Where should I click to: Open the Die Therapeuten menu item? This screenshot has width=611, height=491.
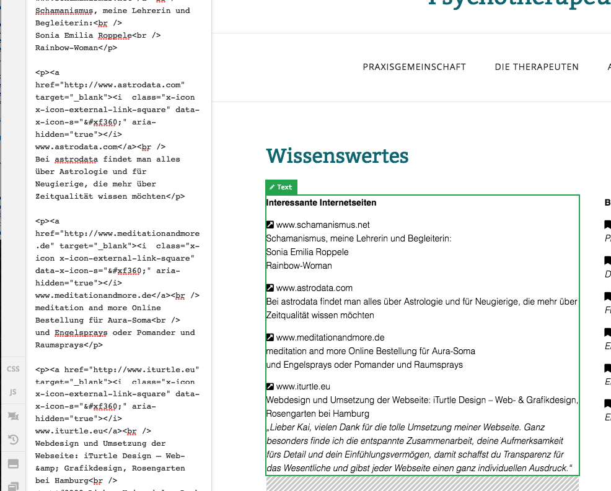(x=537, y=67)
